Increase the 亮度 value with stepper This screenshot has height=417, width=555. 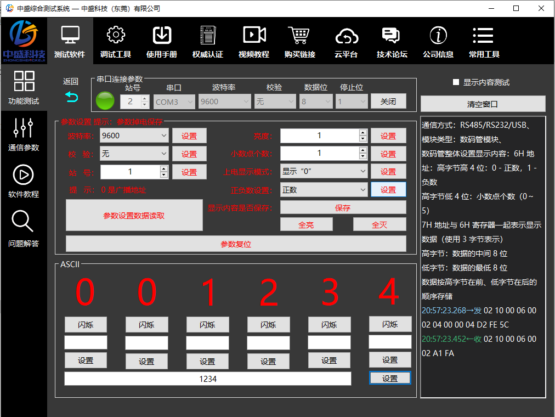click(363, 132)
